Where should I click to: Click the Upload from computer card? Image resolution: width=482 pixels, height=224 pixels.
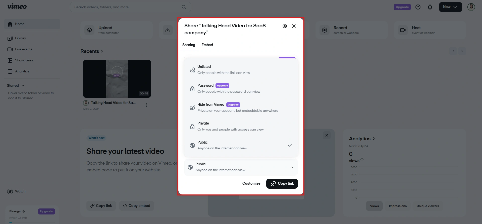(117, 30)
